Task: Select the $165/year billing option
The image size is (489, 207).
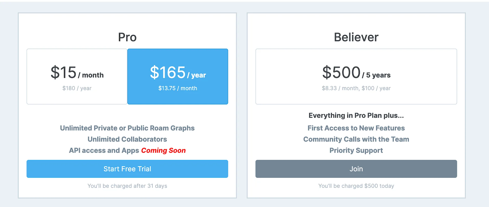Action: tap(178, 76)
